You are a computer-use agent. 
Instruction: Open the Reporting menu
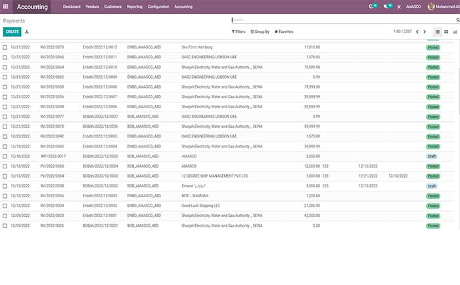point(134,7)
